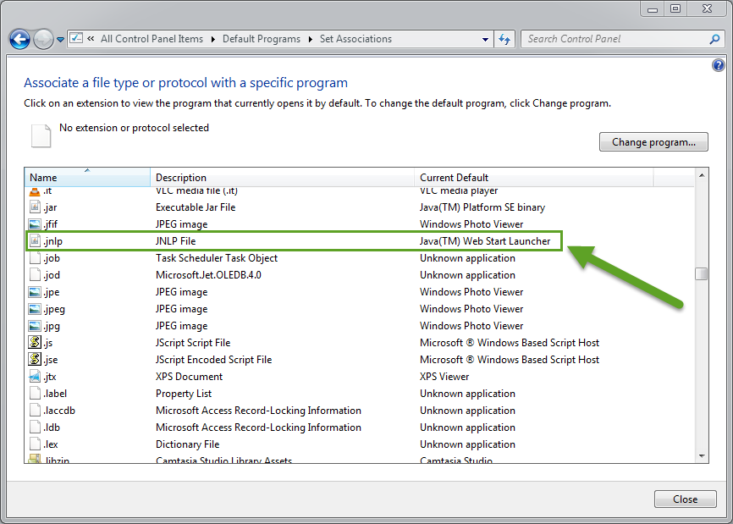Select 'JScript Script File' description

pos(193,343)
